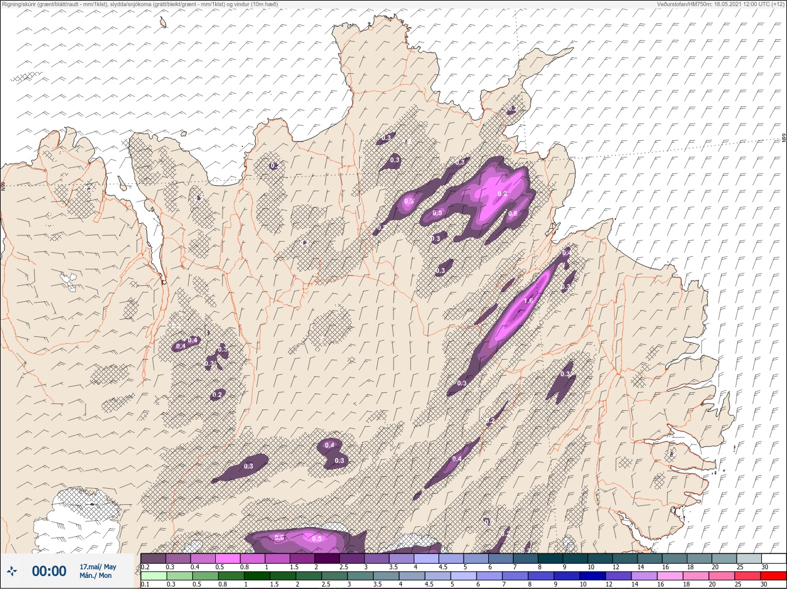Screen dimensions: 787x589
Task: Select lower legend swatch between 0.3 and 0.5
Action: 178,576
